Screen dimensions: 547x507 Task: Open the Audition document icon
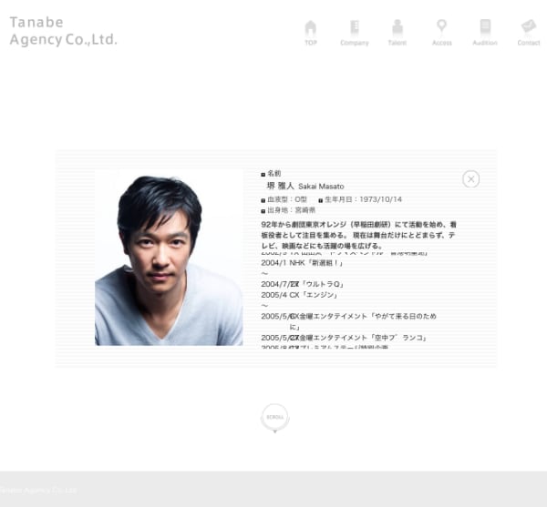click(x=485, y=33)
